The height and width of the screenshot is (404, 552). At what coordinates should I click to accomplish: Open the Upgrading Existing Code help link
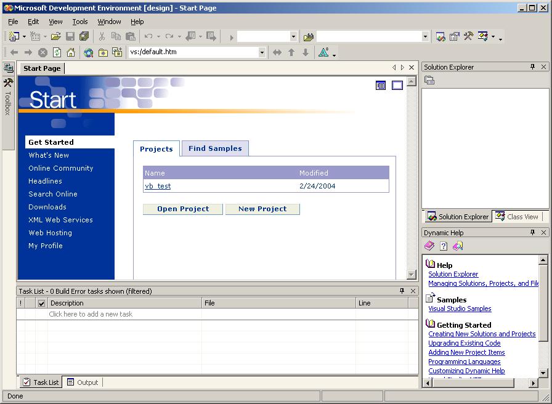click(x=465, y=343)
